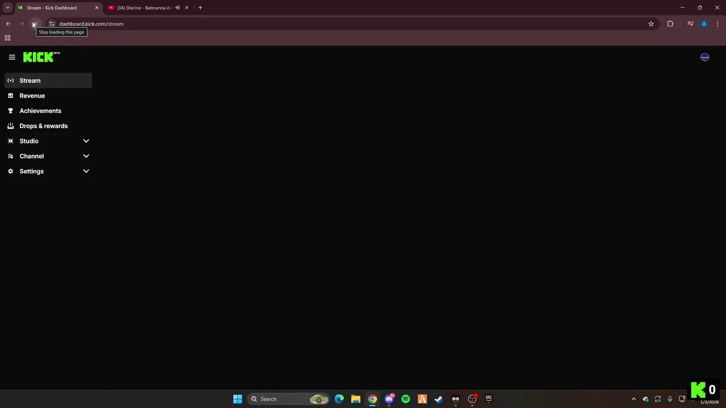This screenshot has height=408, width=726.
Task: Close the Sherine YouTube tab
Action: 187,8
